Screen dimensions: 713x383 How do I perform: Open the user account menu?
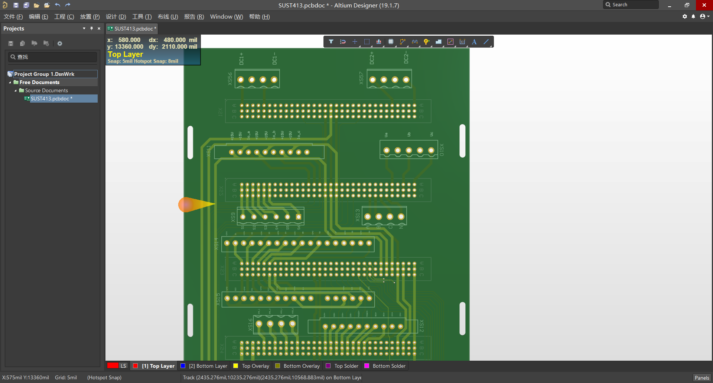[x=704, y=16]
